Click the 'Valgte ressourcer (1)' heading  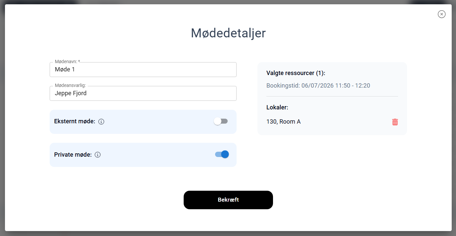point(296,73)
